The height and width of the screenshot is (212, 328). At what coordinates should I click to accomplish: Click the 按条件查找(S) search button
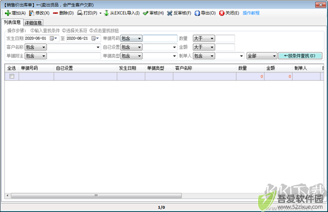pos(300,56)
